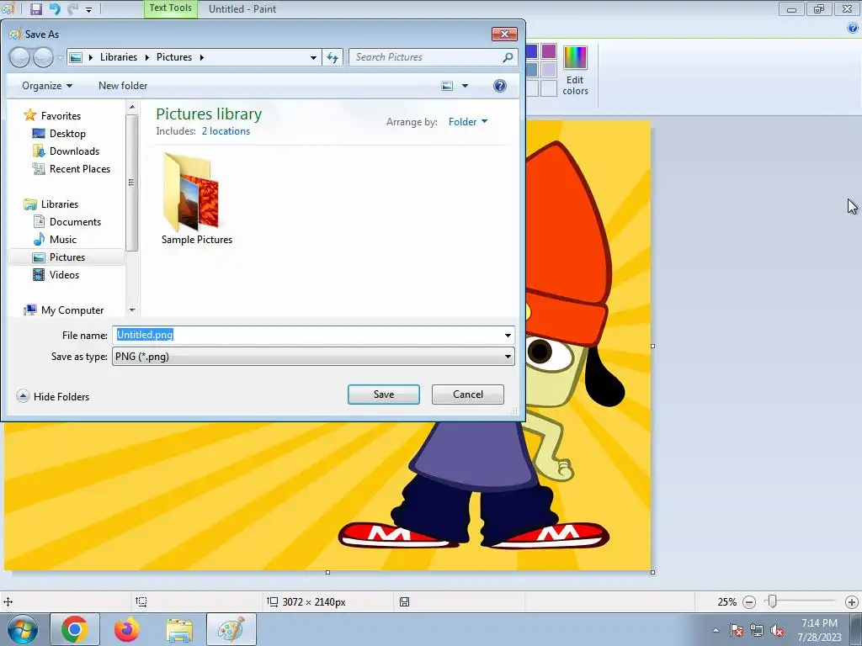This screenshot has height=646, width=862.
Task: Click the selection size icon in the status bar
Action: click(x=141, y=602)
